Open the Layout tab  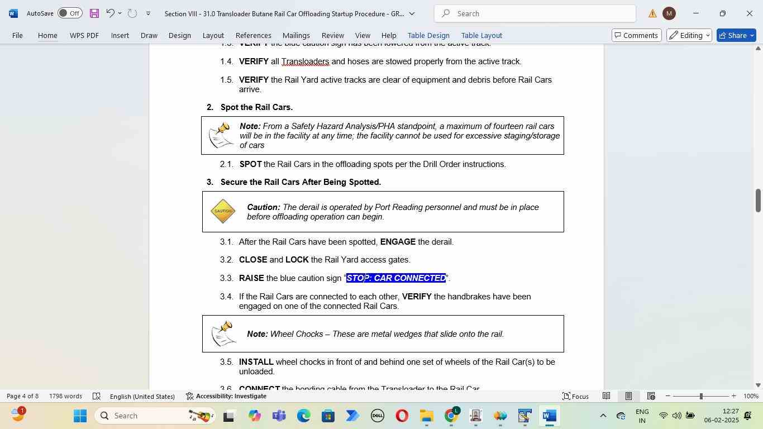[x=213, y=35]
